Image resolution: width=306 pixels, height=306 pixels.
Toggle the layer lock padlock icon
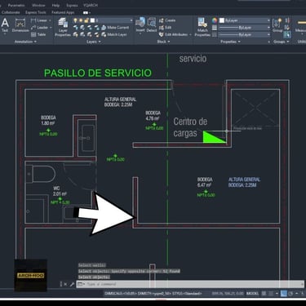pos(86,20)
